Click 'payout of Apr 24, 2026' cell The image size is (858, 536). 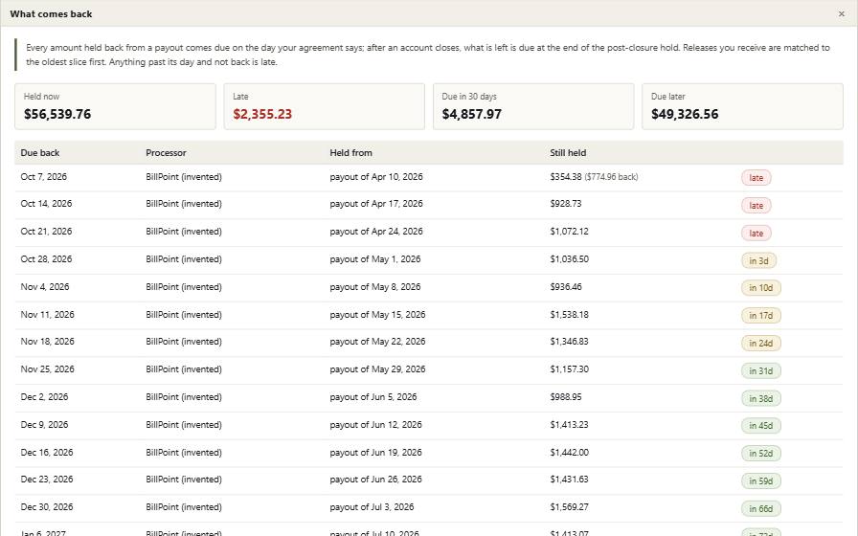pyautogui.click(x=376, y=232)
